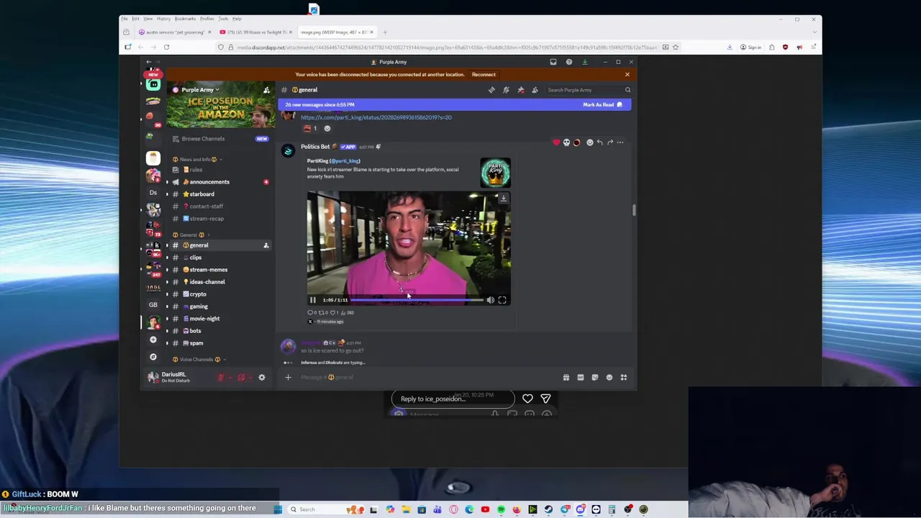Click Reconnect in voice disconnected banner
The height and width of the screenshot is (518, 921).
[x=484, y=75]
